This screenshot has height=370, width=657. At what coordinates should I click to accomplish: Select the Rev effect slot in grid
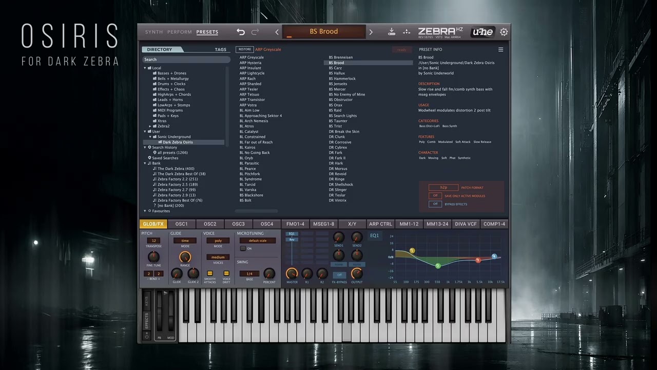(x=292, y=239)
